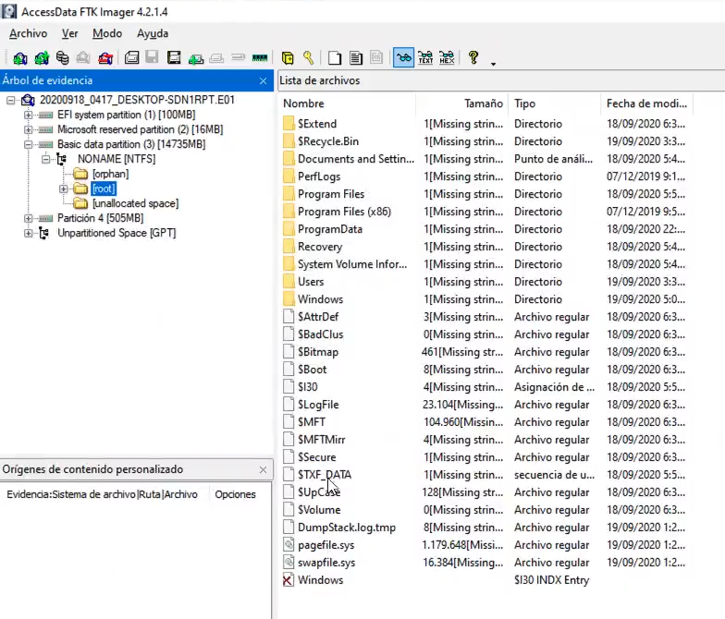The width and height of the screenshot is (725, 619).
Task: Click Export Logical Image (AD1) icon
Action: click(x=174, y=58)
